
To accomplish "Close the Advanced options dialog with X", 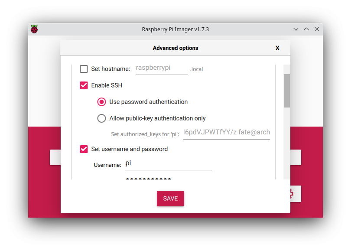I will point(277,48).
